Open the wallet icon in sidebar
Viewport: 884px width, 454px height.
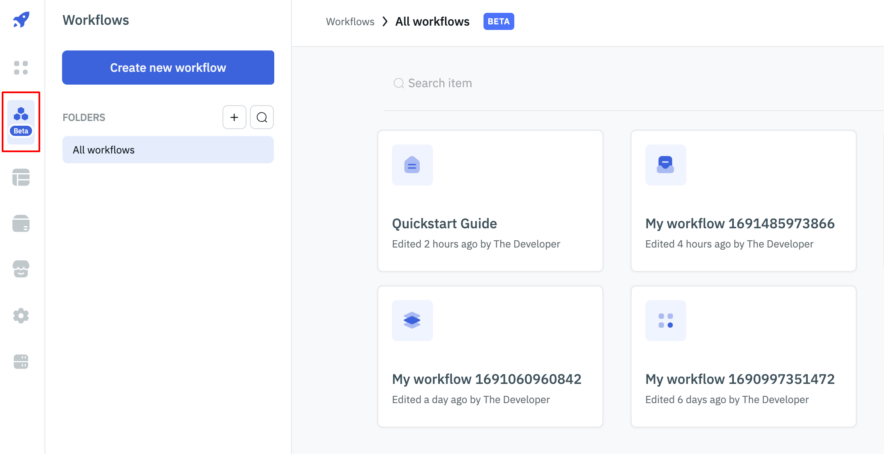click(21, 223)
